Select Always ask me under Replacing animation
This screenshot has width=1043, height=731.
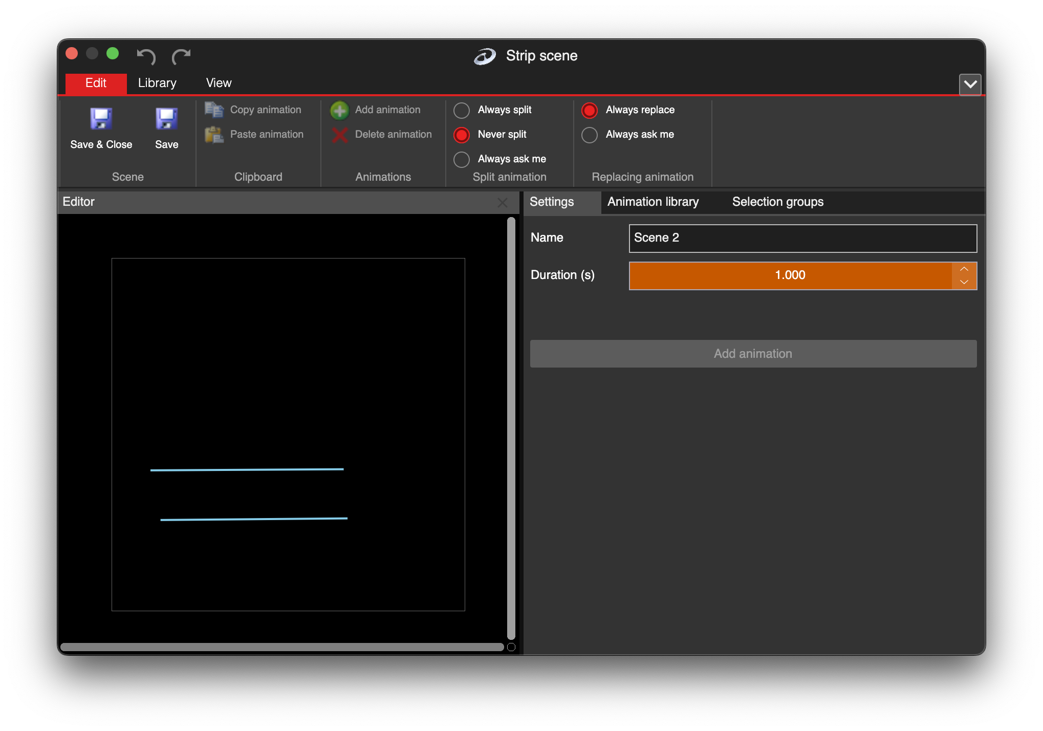590,135
